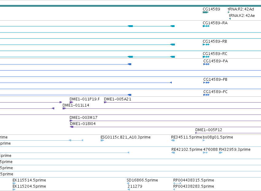
Task: Click the arrow glyph below the RH32959.3prime label
Action: (x=221, y=153)
